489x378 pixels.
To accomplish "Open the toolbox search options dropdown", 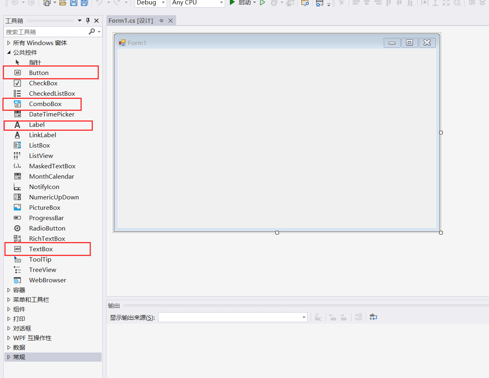I will [99, 31].
